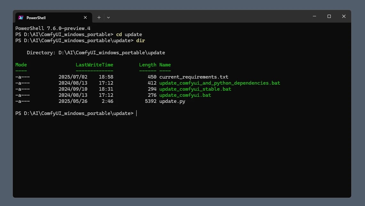Click the time 18:31

coord(106,89)
